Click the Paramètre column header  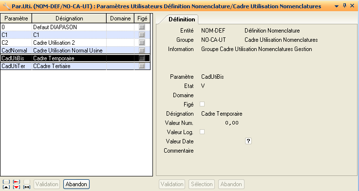point(16,18)
